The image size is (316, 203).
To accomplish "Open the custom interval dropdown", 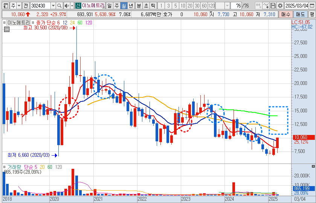I will pos(227,6).
